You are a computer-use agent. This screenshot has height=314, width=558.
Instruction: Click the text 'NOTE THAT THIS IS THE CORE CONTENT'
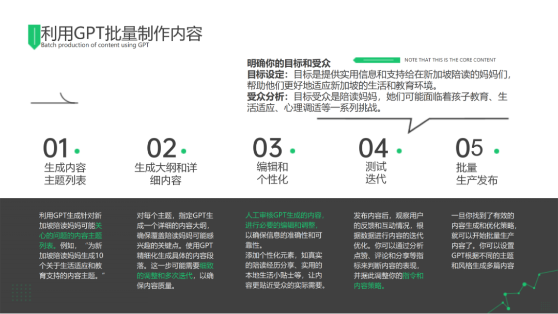coord(450,60)
